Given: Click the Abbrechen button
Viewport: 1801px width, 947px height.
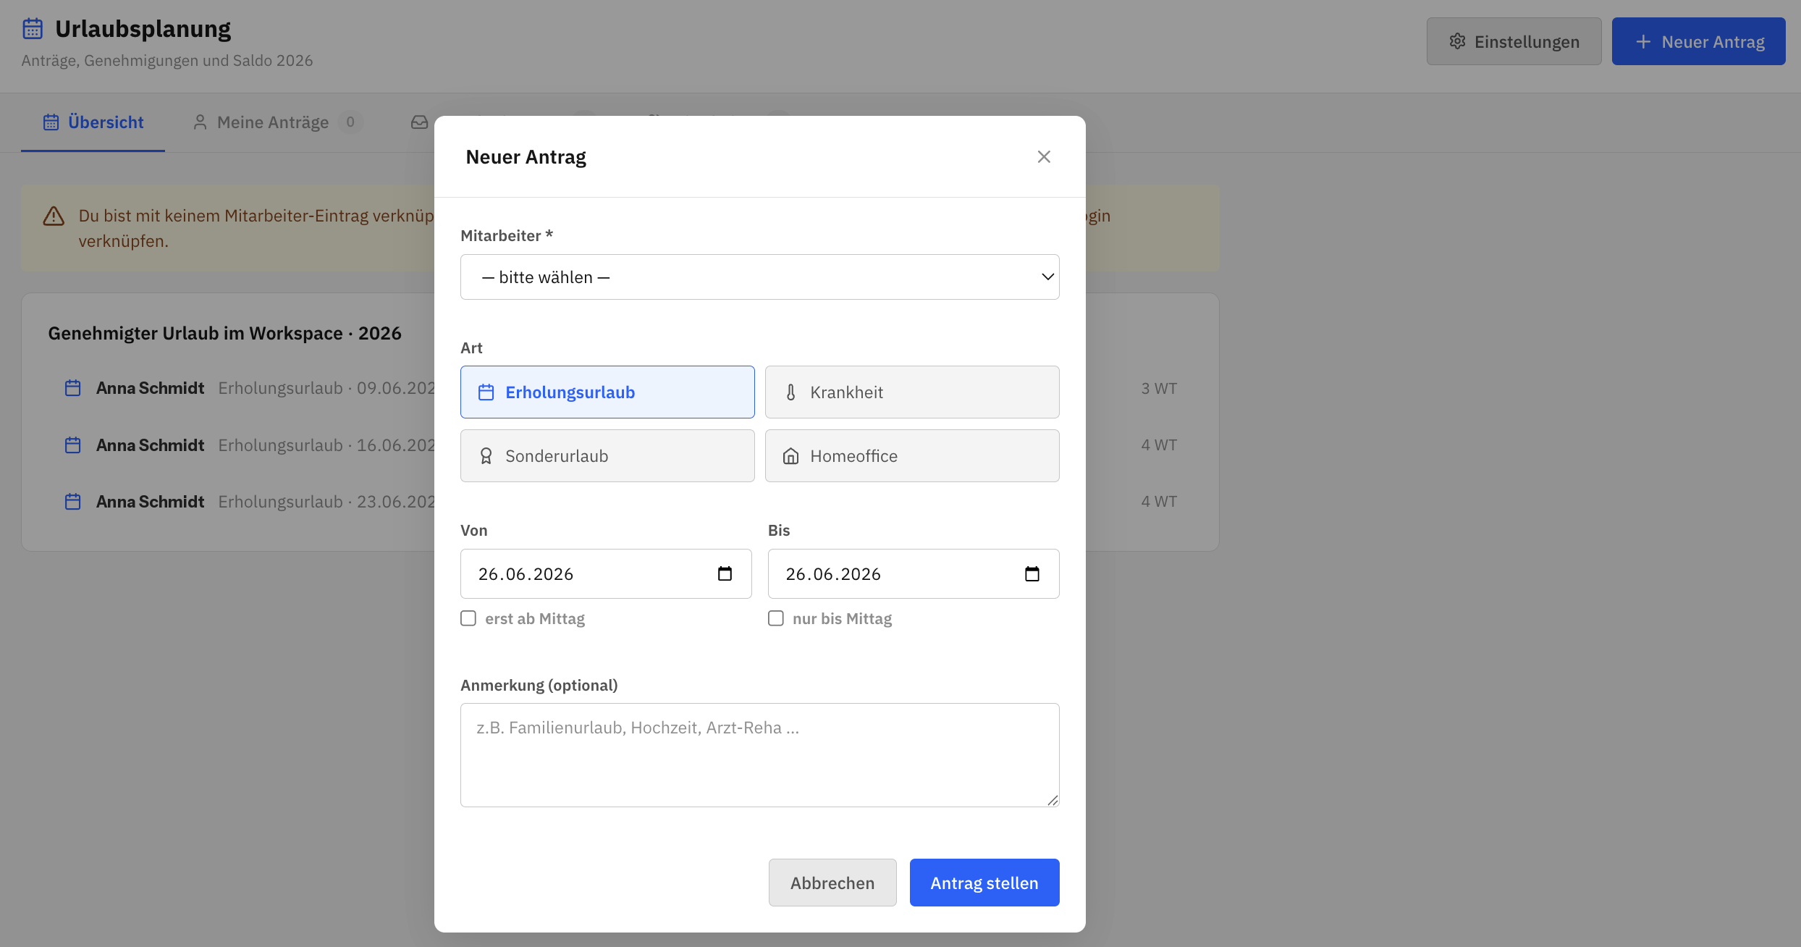Looking at the screenshot, I should 832,882.
